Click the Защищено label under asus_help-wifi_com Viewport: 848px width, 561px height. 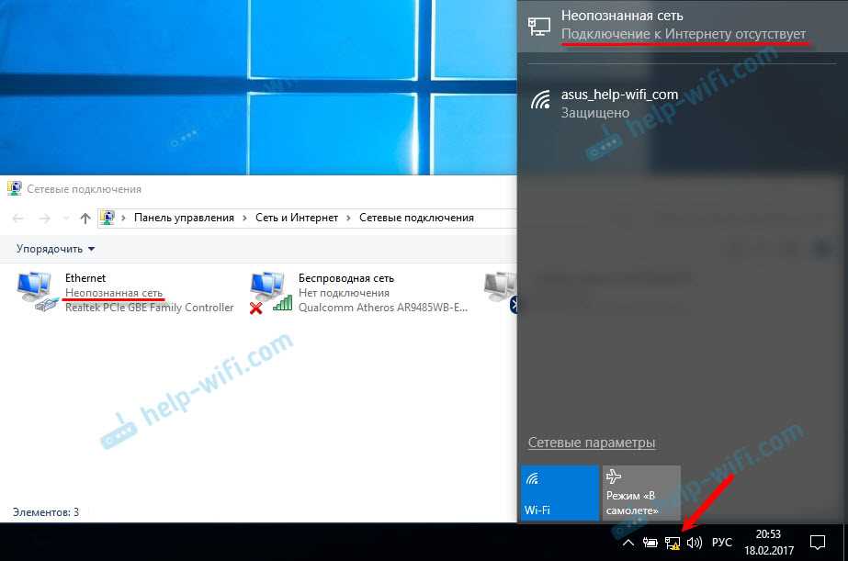click(x=595, y=113)
